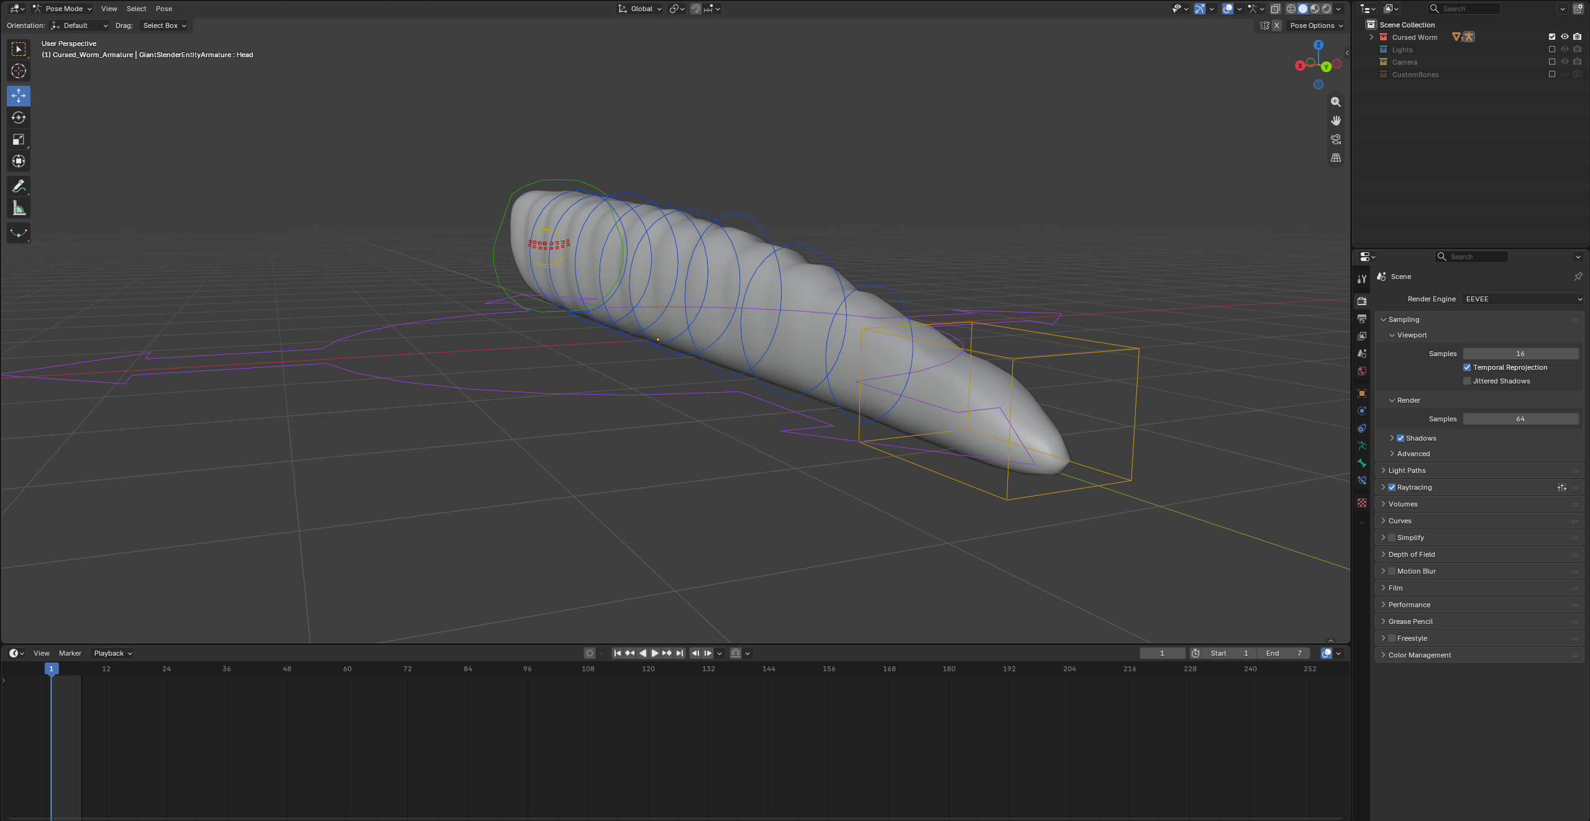Open the Tool properties tab
This screenshot has height=821, width=1590.
[1361, 279]
